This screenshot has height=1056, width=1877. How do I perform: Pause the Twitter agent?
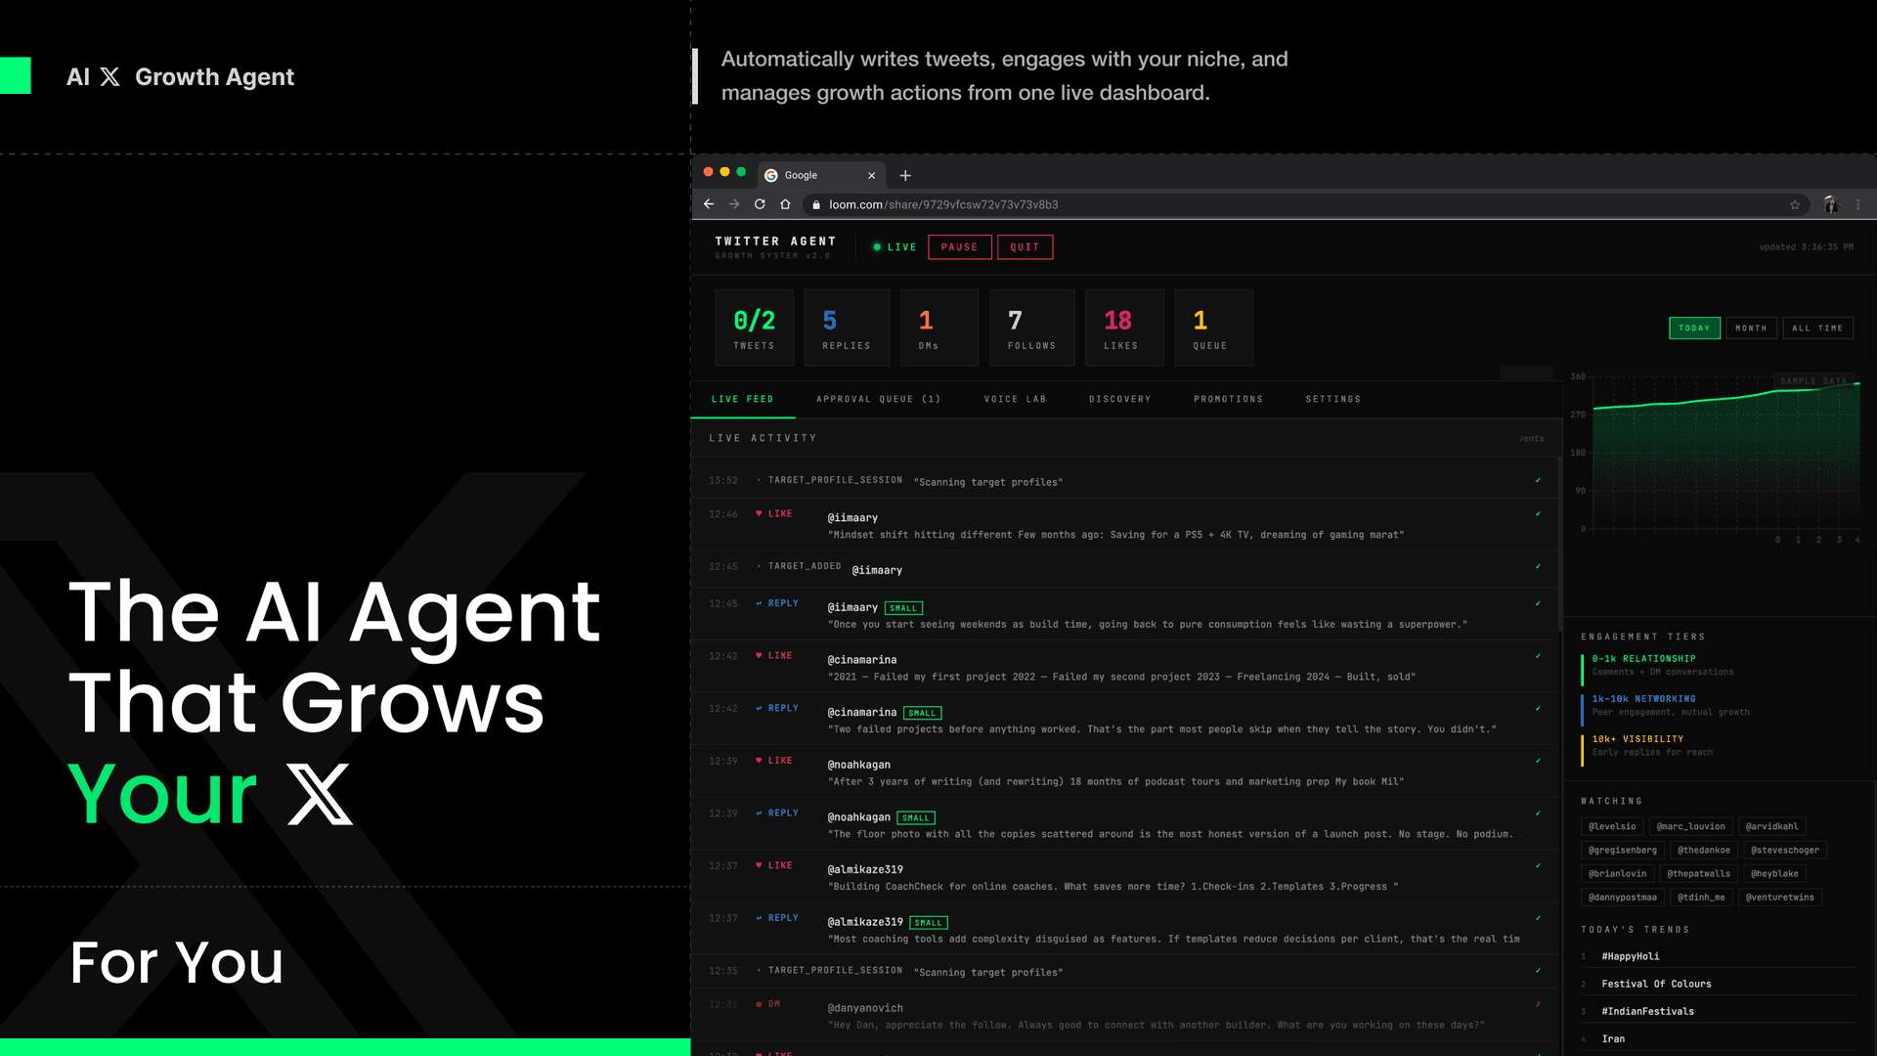click(959, 247)
